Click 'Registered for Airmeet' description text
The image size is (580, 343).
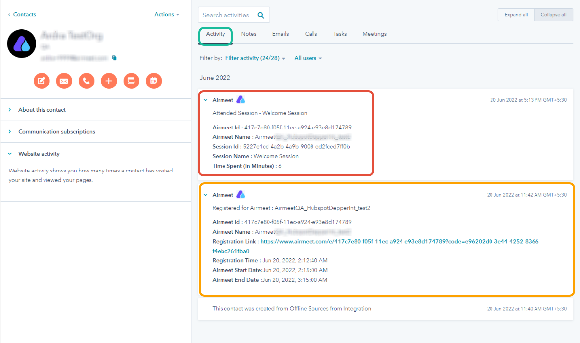coord(291,208)
